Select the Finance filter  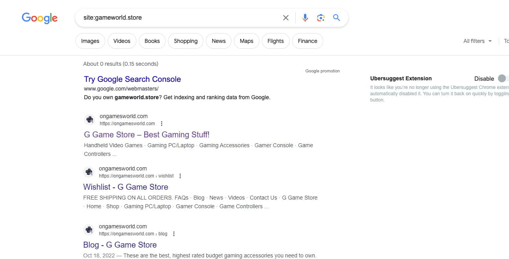pos(308,41)
